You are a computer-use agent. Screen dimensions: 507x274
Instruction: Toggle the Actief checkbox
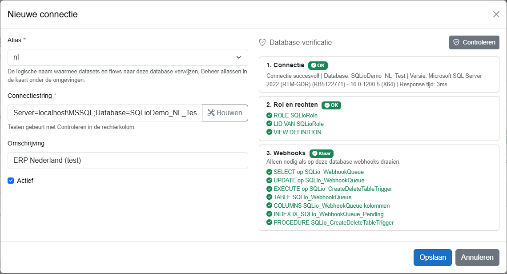[11, 181]
